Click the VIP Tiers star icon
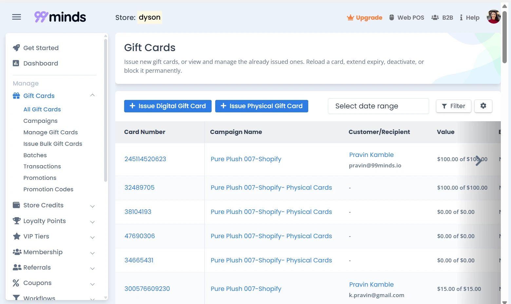The height and width of the screenshot is (304, 511). 16,236
